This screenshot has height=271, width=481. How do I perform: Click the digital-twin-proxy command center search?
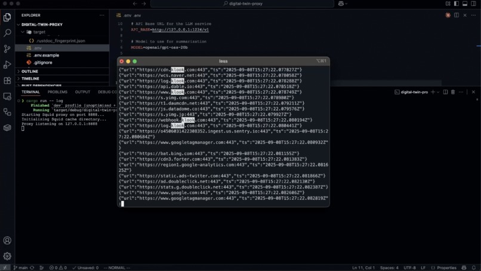(242, 4)
